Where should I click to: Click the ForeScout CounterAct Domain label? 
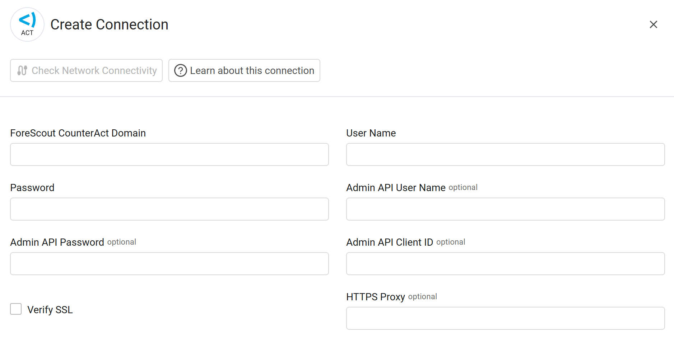(78, 133)
